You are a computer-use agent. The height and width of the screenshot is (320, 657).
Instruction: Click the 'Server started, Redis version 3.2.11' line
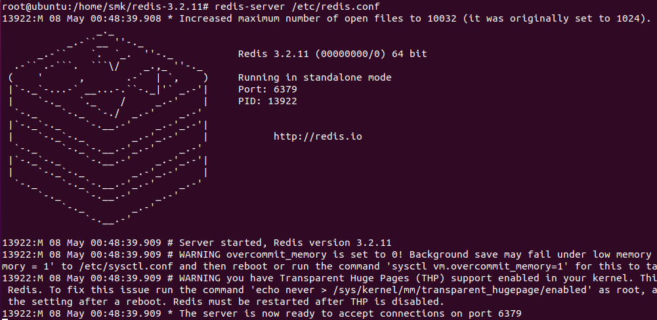click(197, 243)
